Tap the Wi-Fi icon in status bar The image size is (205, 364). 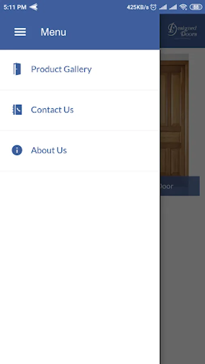coord(183,7)
